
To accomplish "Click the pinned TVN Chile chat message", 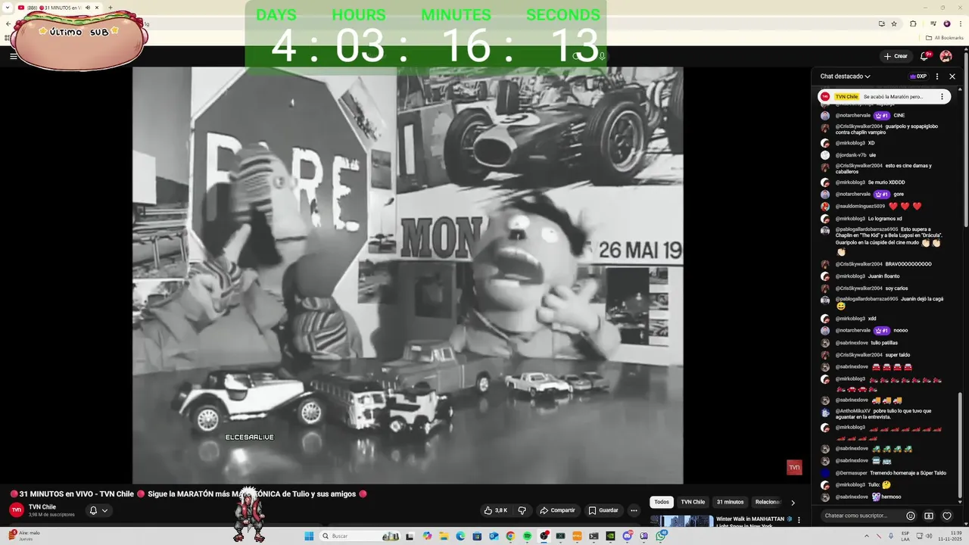I will pos(884,97).
